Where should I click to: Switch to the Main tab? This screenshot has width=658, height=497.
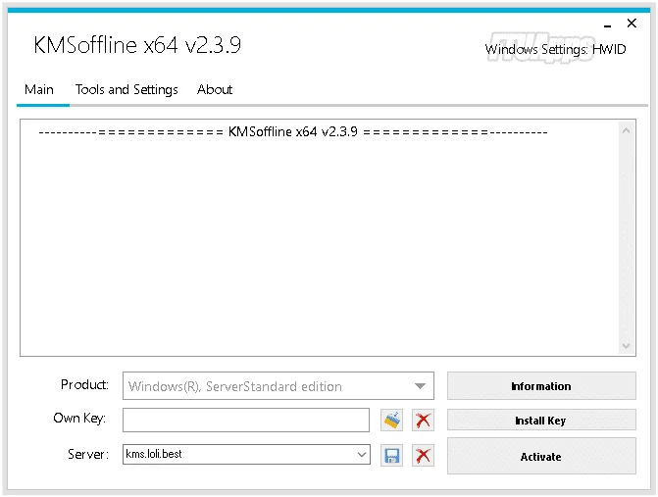[39, 90]
